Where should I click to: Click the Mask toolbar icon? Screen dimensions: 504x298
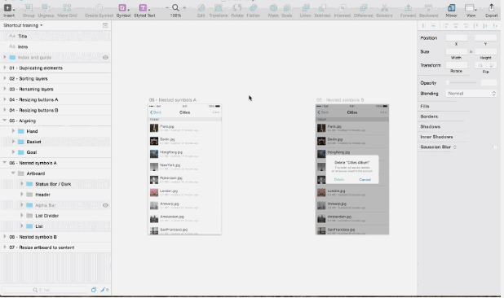pos(273,8)
